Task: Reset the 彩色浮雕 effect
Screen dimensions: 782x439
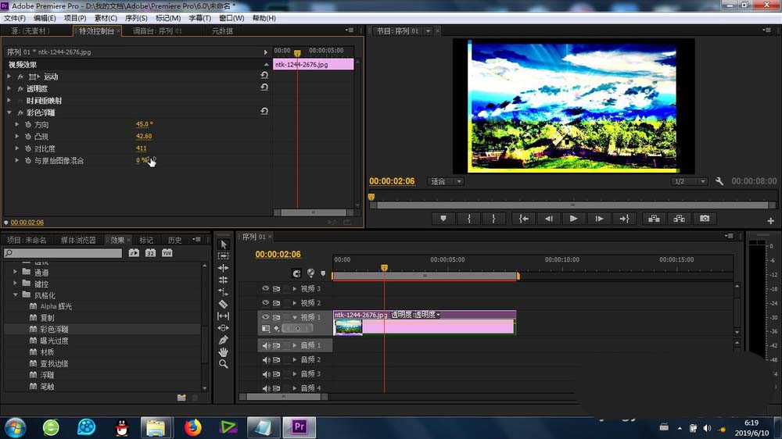Action: 264,112
